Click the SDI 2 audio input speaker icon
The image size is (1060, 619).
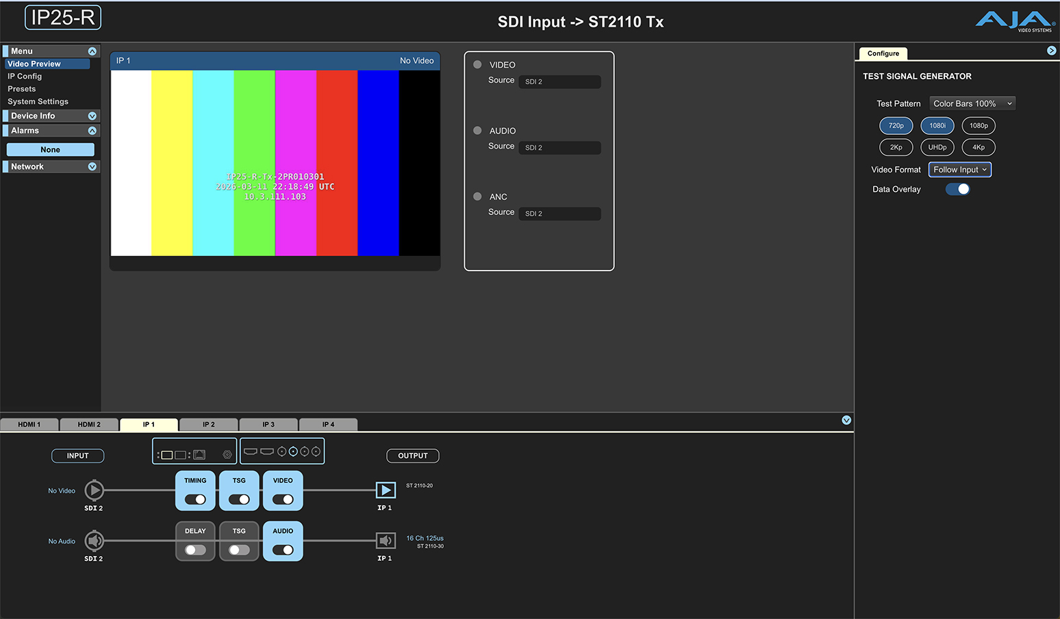94,541
